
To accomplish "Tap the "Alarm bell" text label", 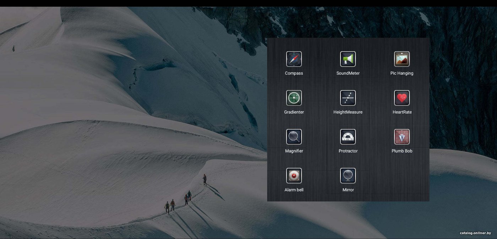I will [x=294, y=190].
